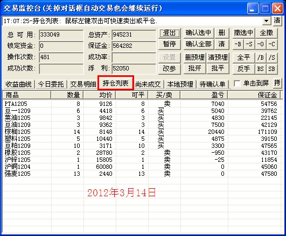The height and width of the screenshot is (236, 286).
Task: Click the 暂停 pause button
Action: (170, 44)
